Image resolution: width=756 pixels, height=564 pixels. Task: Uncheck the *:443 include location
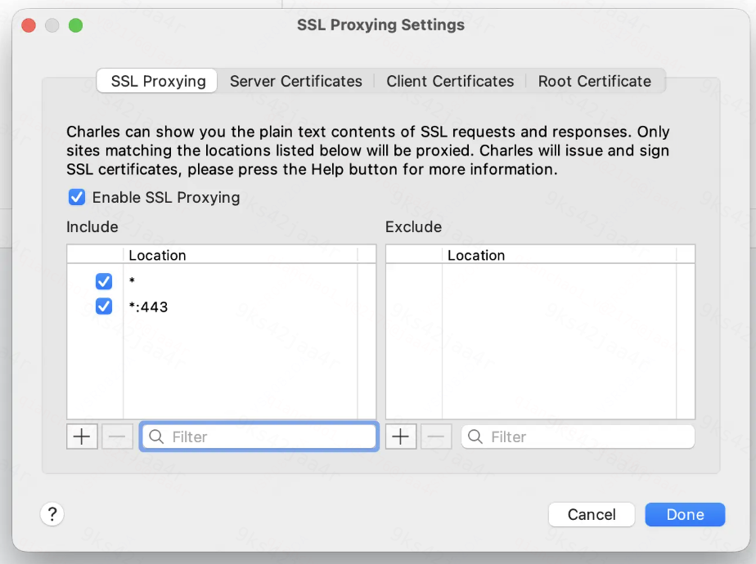104,307
